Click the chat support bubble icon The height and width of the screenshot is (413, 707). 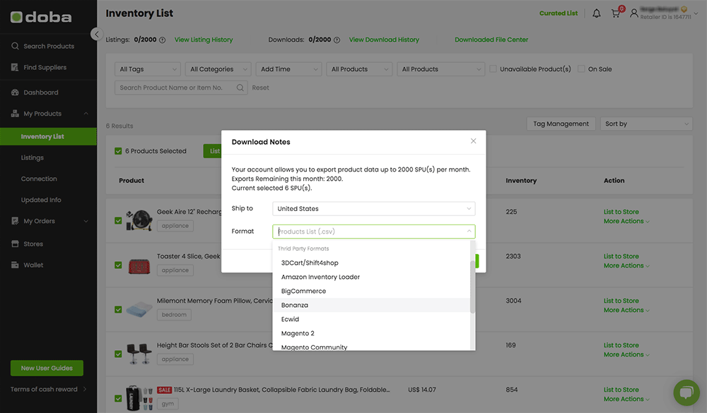point(686,393)
